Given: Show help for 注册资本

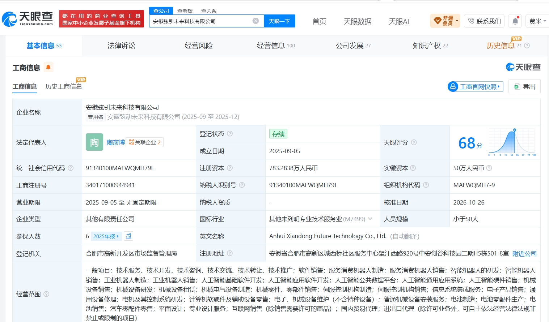Looking at the screenshot, I should pyautogui.click(x=230, y=168).
